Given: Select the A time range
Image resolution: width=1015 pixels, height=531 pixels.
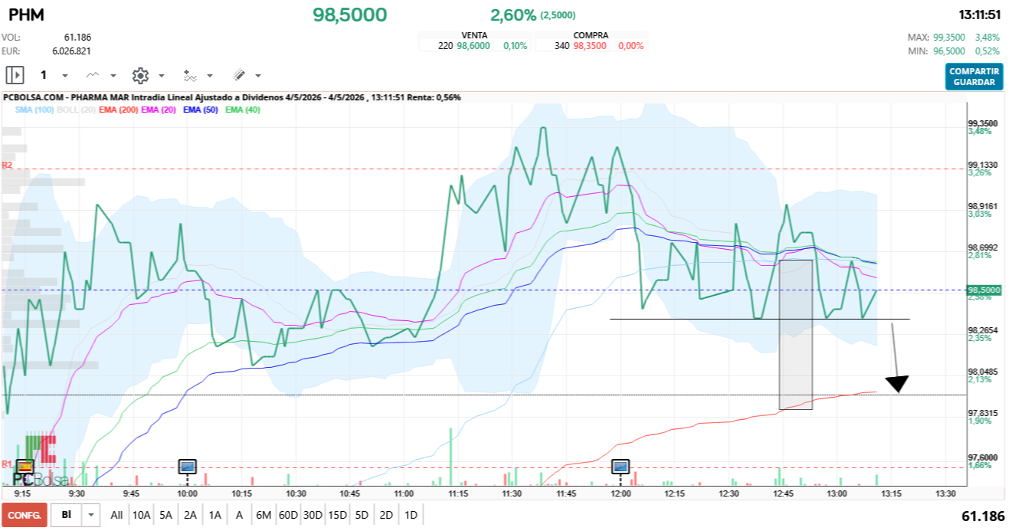Looking at the screenshot, I should coord(239,515).
